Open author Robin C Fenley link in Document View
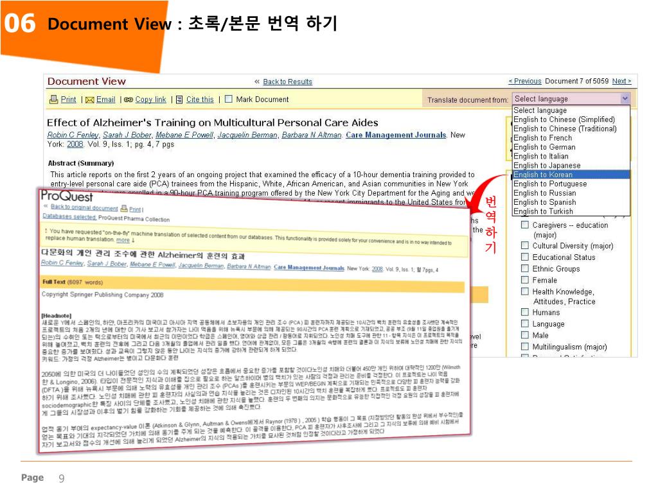This screenshot has width=658, height=493. (x=73, y=135)
